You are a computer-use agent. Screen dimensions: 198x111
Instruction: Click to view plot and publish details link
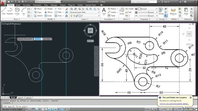[x=174, y=104]
